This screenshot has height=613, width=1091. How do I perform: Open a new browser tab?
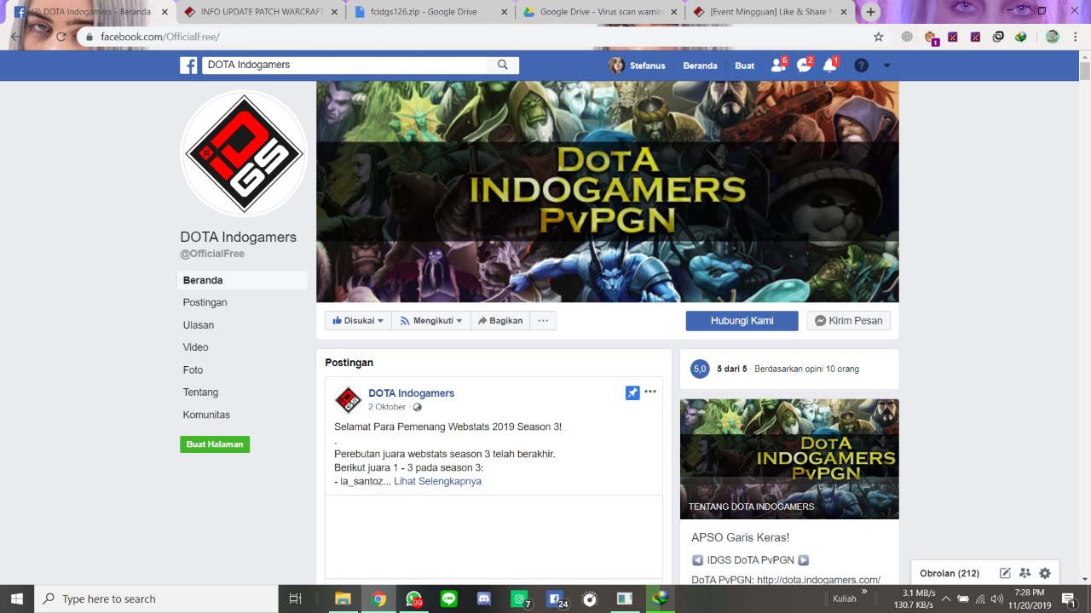tap(870, 12)
